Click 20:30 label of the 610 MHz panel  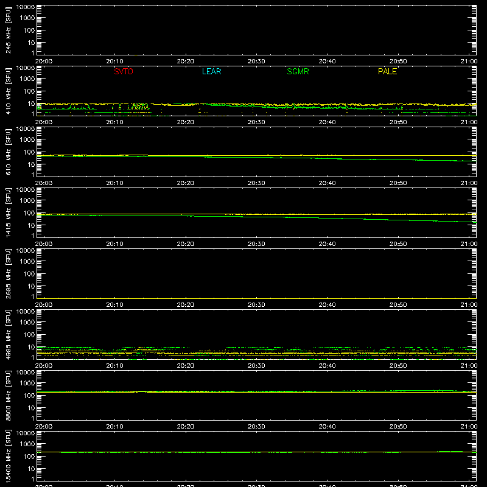pyautogui.click(x=256, y=183)
